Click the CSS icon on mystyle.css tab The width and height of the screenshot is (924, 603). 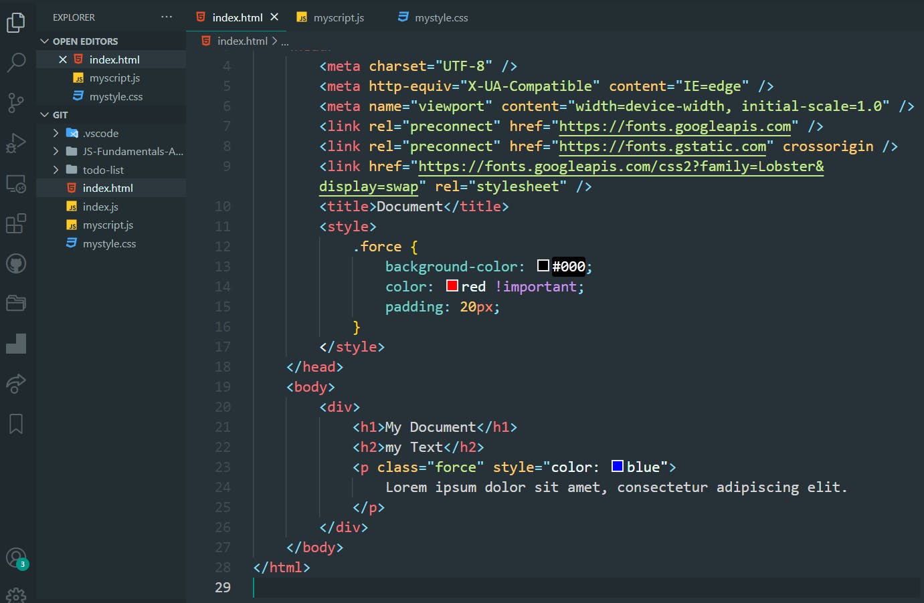[x=403, y=17]
